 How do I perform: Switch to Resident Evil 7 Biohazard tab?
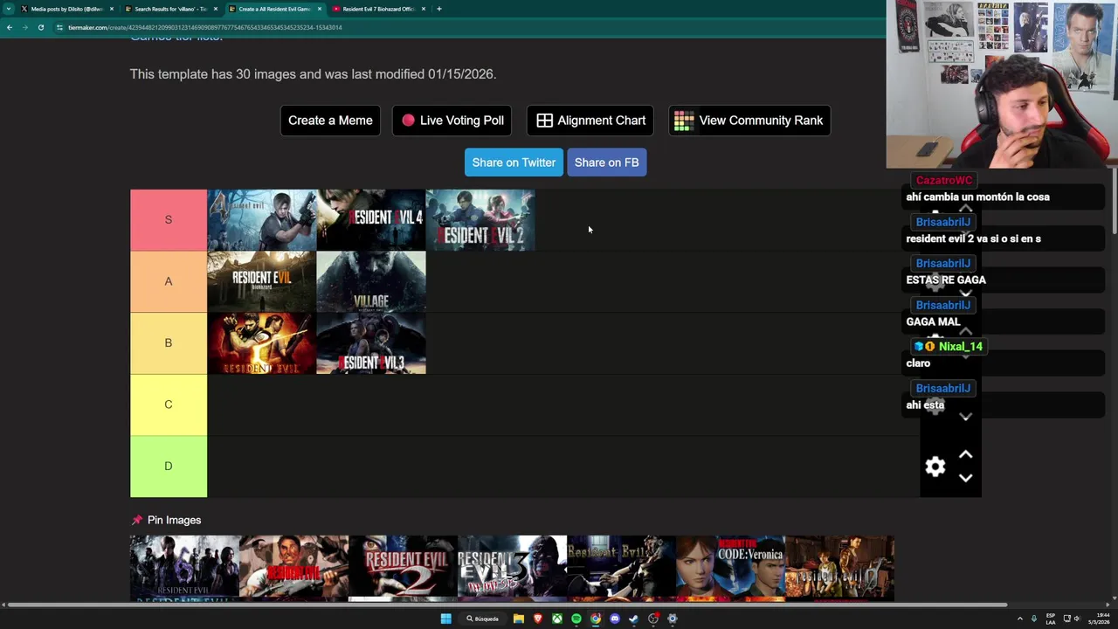click(x=378, y=9)
